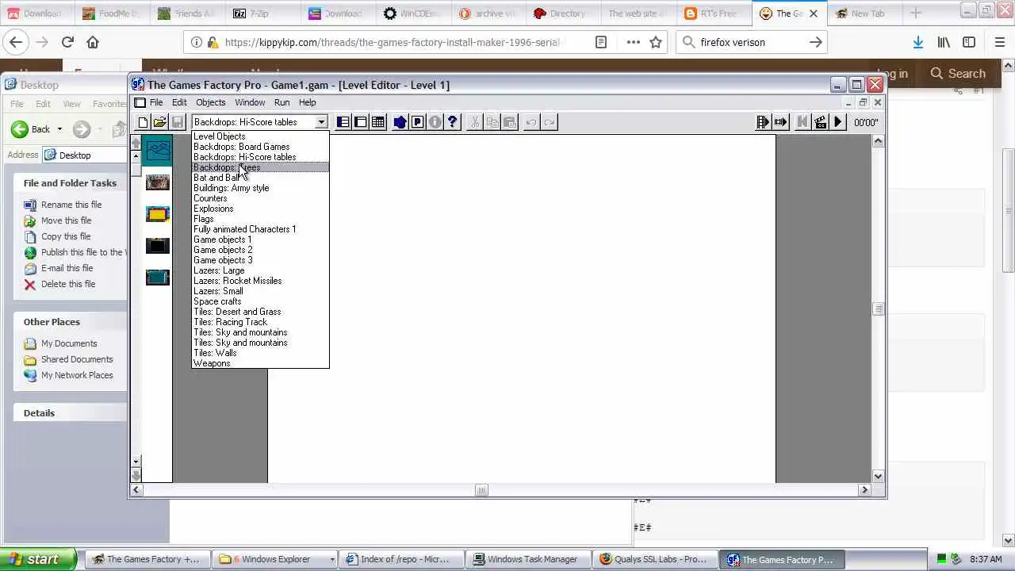This screenshot has width=1015, height=571.
Task: Open the Help menu in Games Factory
Action: 307,102
